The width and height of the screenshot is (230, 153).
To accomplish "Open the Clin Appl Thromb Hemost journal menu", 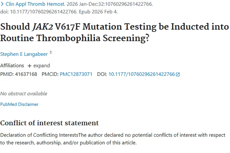I will (33, 4).
